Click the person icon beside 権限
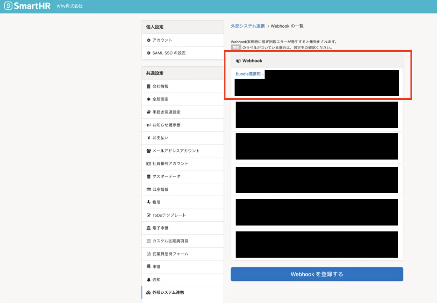The width and height of the screenshot is (437, 303). (149, 202)
